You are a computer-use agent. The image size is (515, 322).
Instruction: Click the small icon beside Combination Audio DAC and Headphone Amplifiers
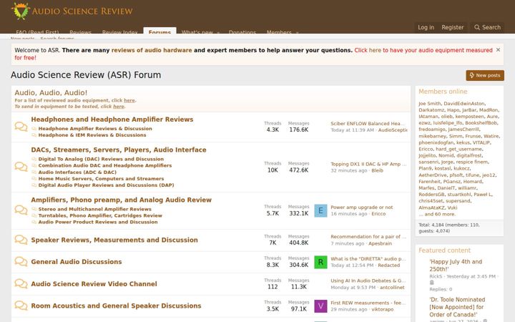(x=34, y=165)
